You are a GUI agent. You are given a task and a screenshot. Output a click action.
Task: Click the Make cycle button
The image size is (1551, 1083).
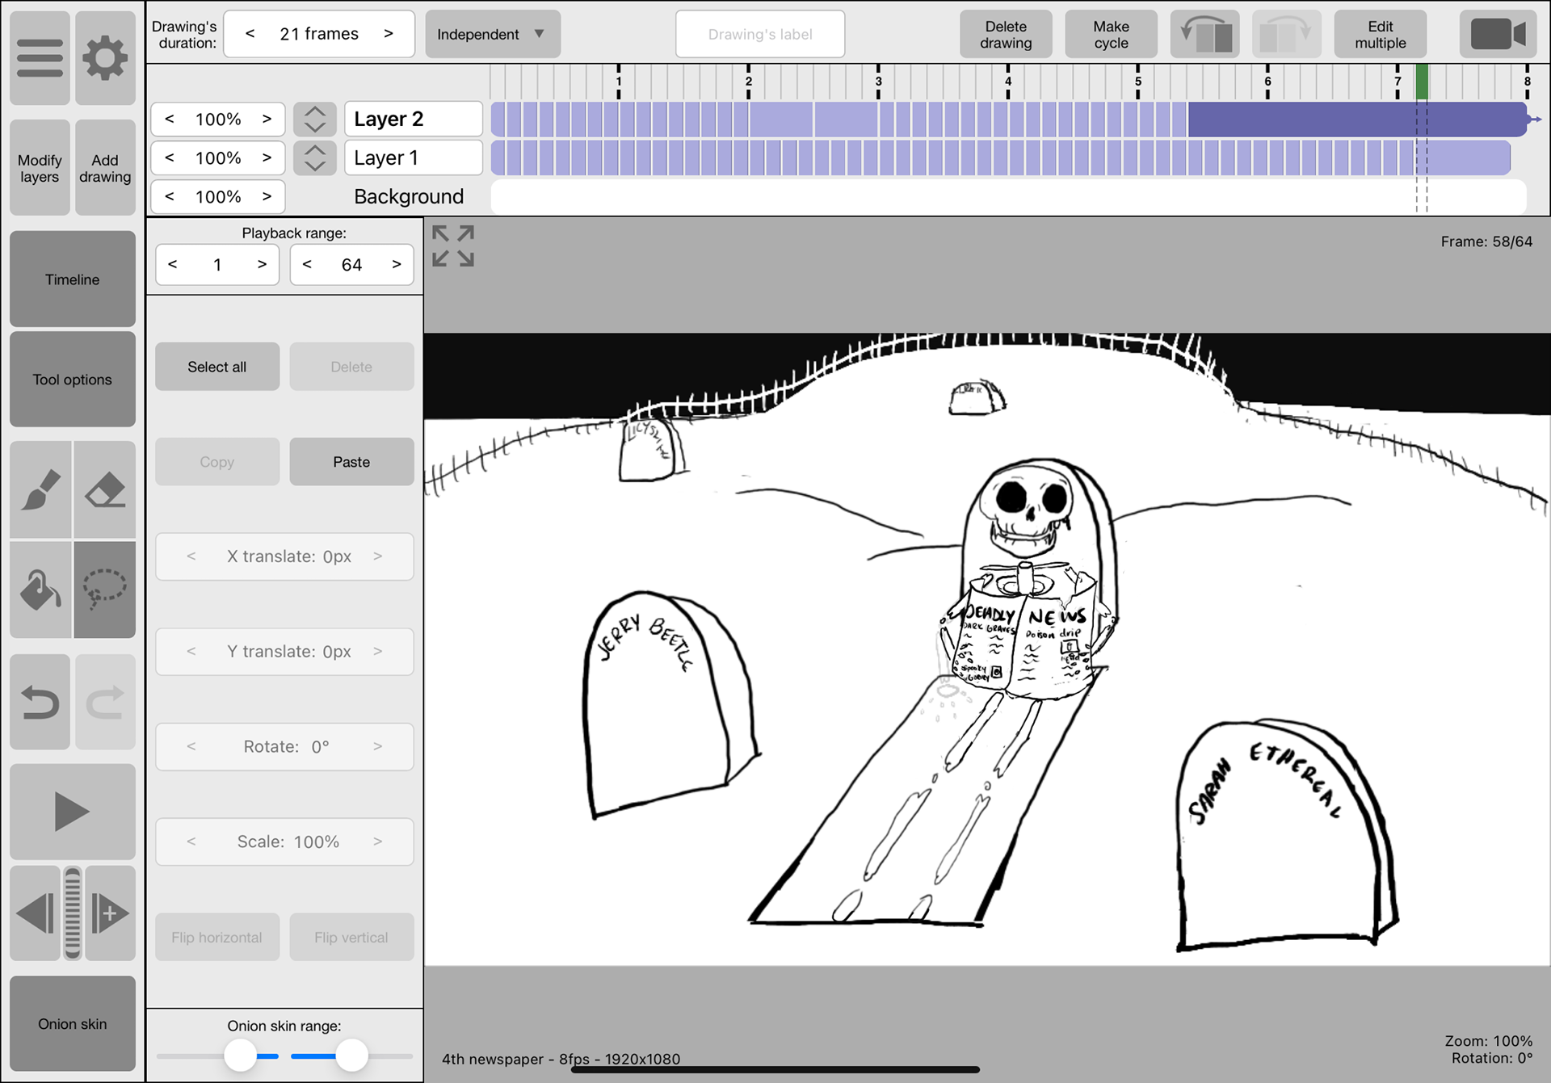click(x=1111, y=34)
